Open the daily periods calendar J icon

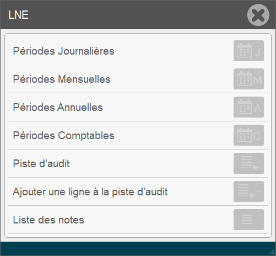(248, 51)
